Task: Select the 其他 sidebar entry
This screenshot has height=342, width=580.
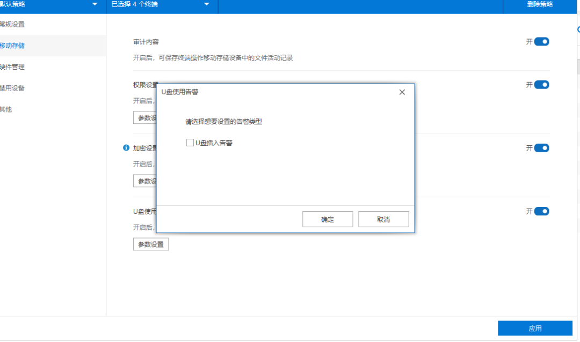Action: [x=5, y=109]
